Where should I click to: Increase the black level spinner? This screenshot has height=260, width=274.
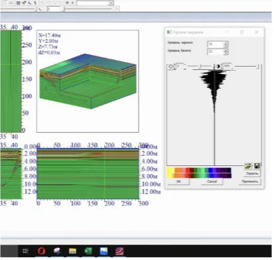[225, 43]
